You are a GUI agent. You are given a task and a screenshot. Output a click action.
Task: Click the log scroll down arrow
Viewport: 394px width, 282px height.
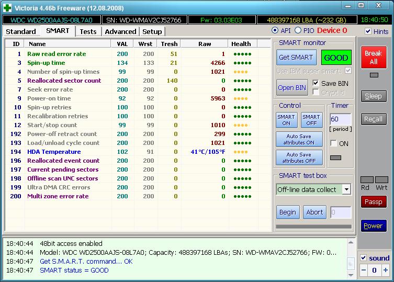click(351, 275)
